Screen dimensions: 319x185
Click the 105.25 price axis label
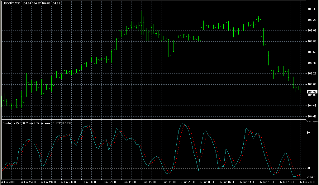click(312, 74)
